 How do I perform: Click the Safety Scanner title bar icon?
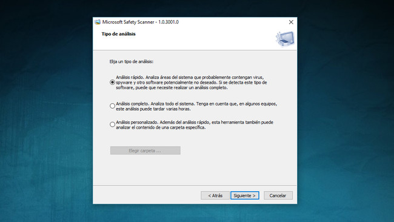98,22
